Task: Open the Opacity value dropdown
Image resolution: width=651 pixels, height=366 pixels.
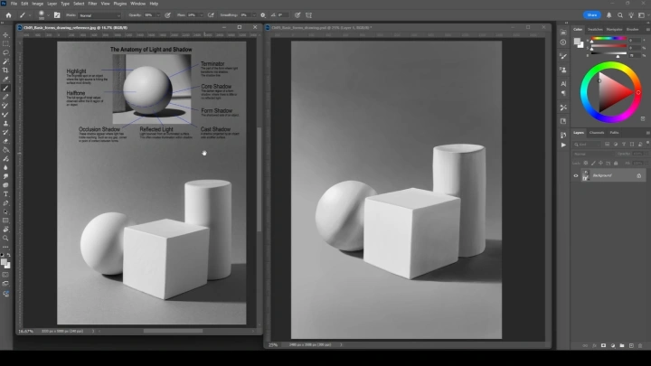Action: 159,14
